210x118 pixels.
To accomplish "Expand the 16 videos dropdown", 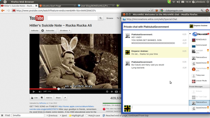I will [65, 30].
